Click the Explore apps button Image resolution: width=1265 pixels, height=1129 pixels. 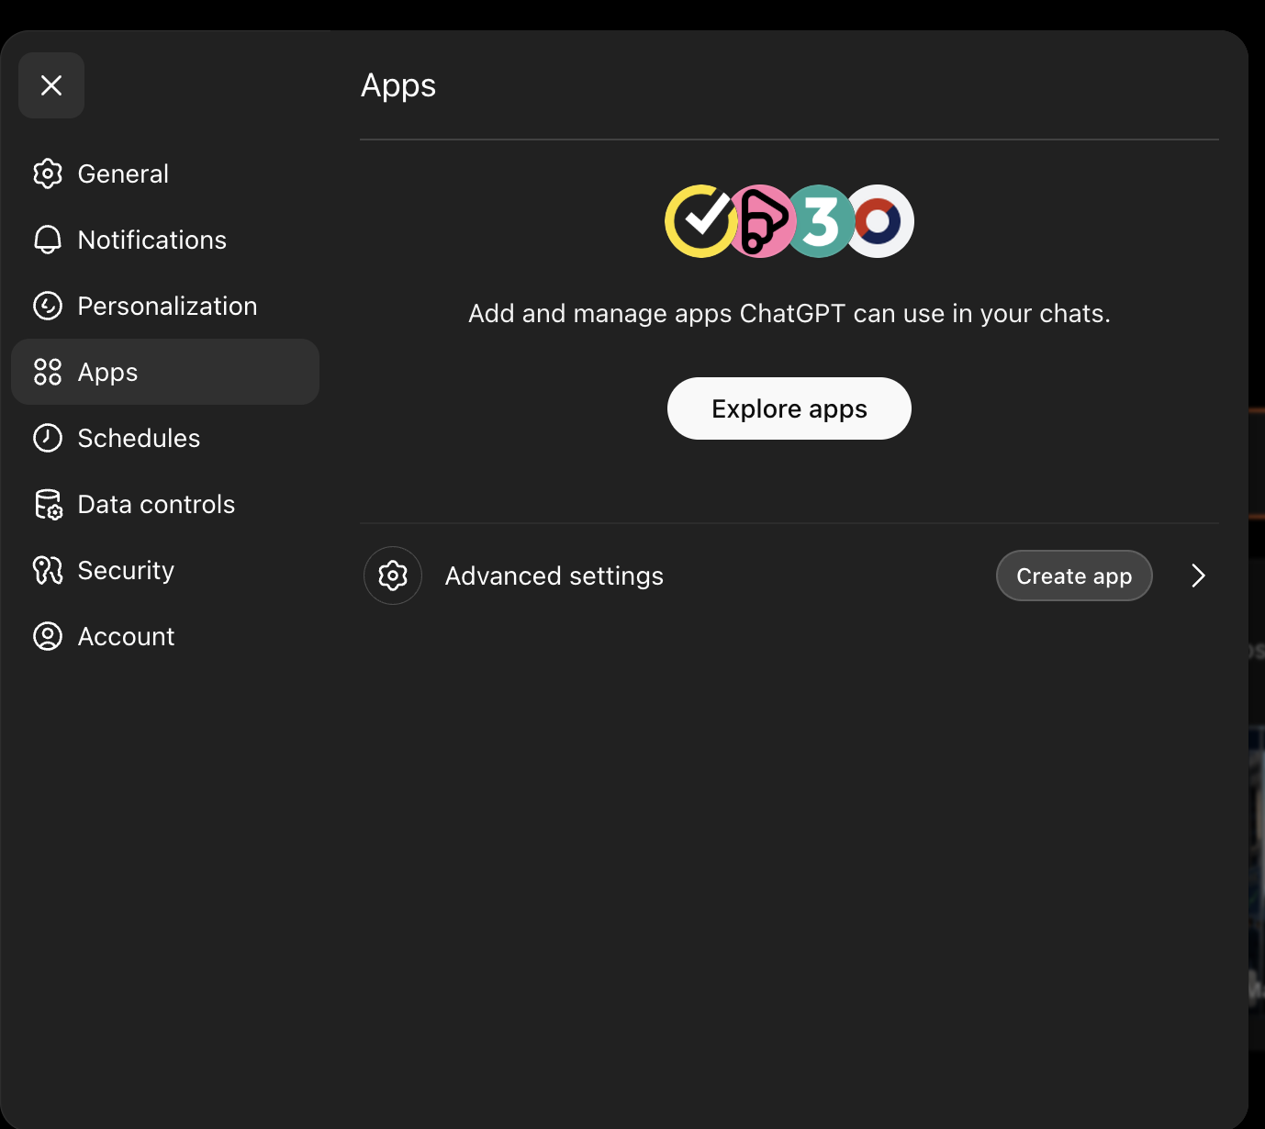click(x=789, y=408)
